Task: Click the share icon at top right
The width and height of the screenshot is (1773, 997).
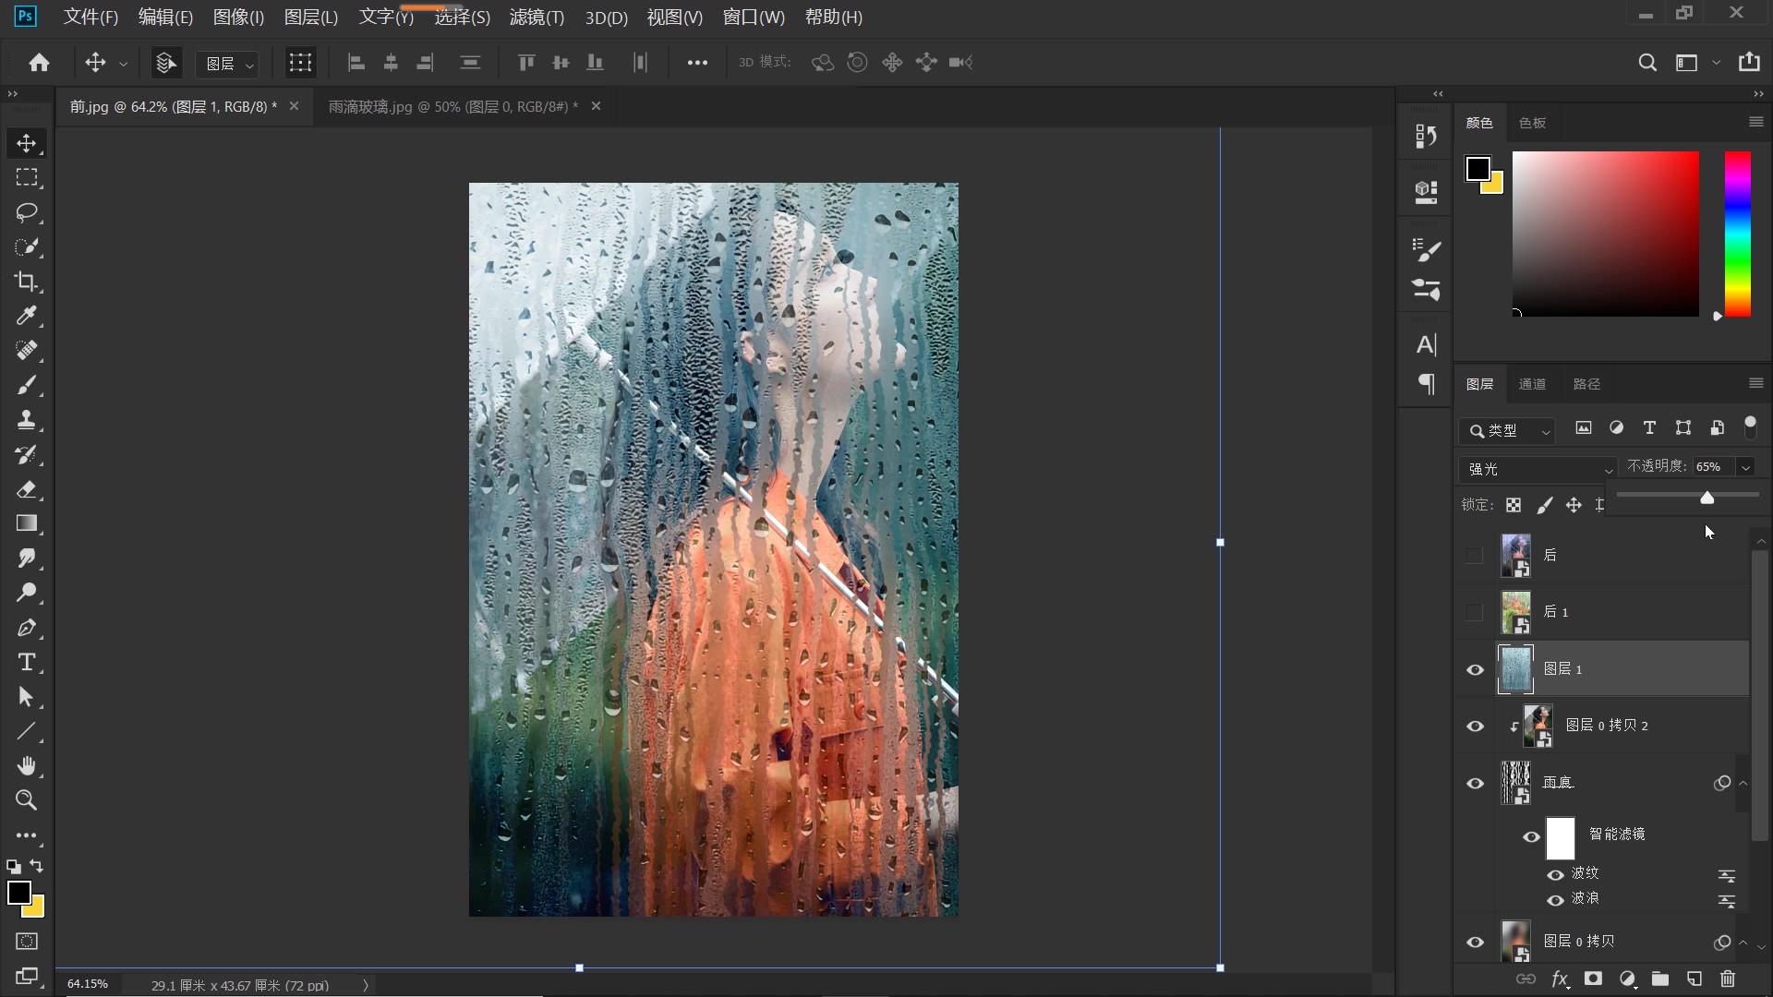Action: click(x=1749, y=62)
